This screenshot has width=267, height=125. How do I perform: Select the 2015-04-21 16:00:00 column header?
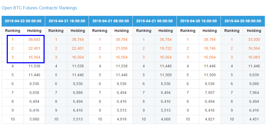point(67,21)
